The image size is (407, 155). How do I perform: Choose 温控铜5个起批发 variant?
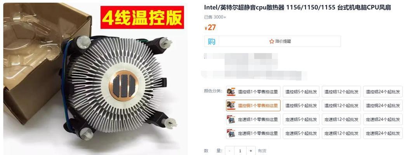pyautogui.click(x=301, y=105)
